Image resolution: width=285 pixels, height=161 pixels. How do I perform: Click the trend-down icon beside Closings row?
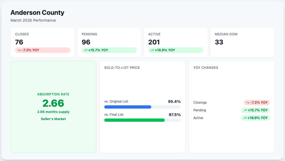point(247,103)
